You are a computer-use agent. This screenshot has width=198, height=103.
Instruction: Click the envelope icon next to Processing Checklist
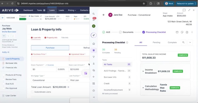coord(177,32)
